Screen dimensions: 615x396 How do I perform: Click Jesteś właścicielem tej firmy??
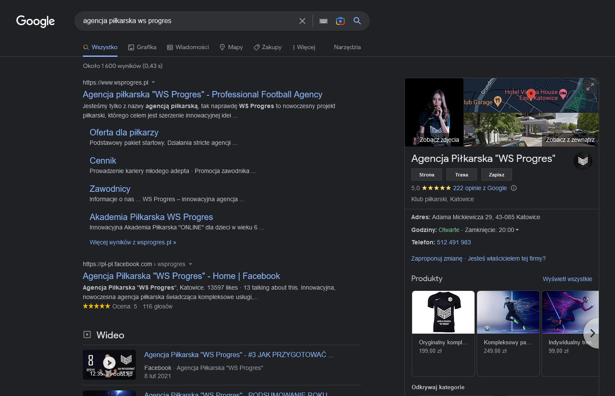507,258
